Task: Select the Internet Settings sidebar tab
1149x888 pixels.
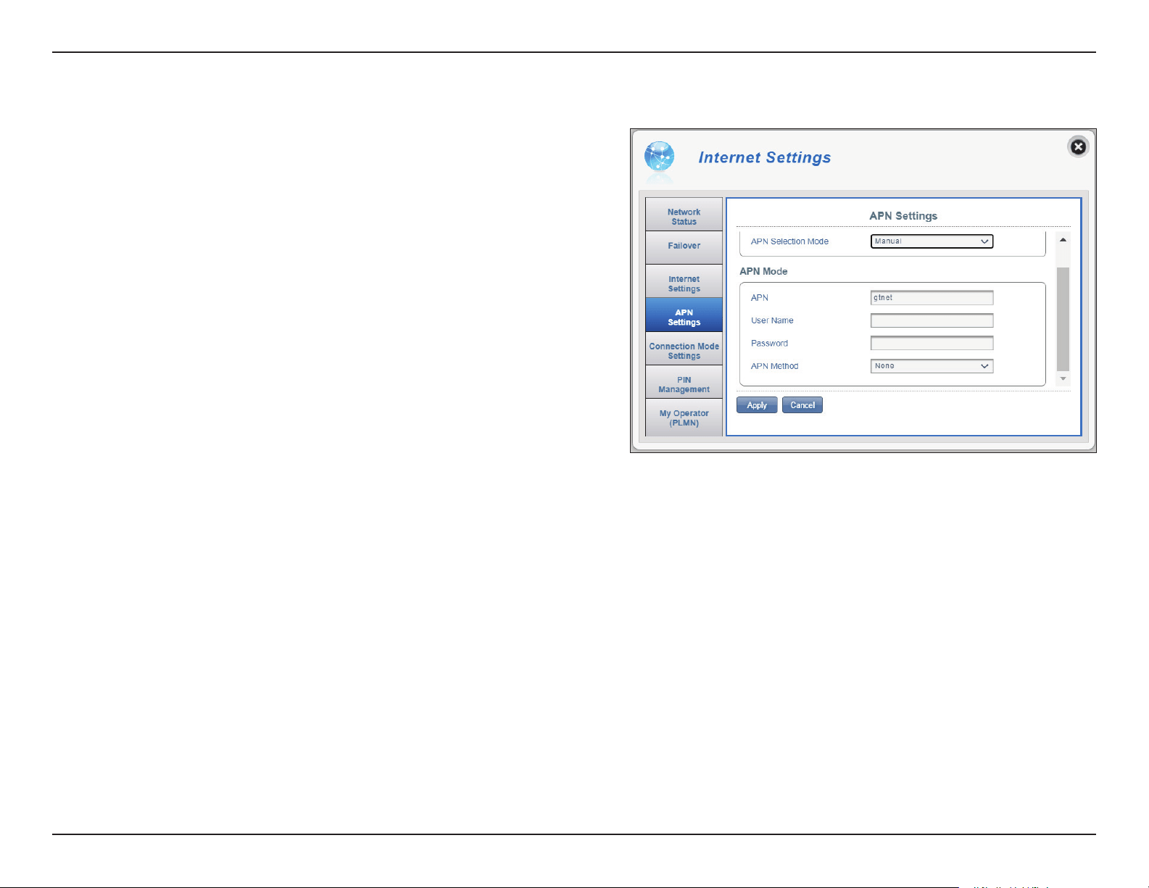Action: (x=684, y=283)
